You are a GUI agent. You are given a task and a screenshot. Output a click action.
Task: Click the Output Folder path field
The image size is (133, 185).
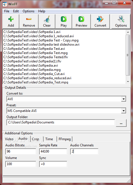coord(61,122)
